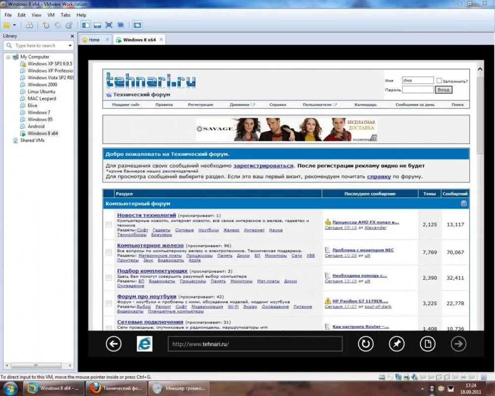Open the Регистрация navbar link
The width and height of the screenshot is (495, 396).
point(200,104)
